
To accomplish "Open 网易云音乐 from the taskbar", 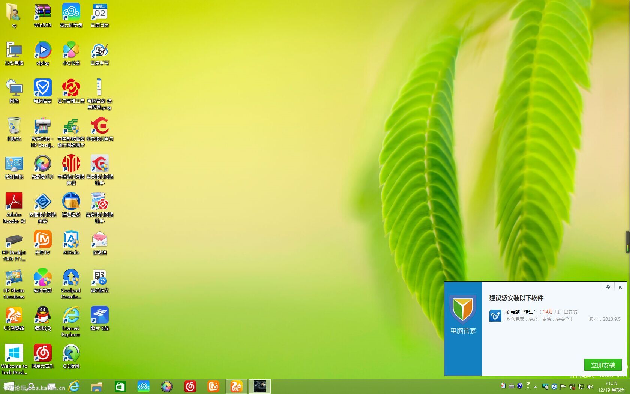I will coord(190,386).
